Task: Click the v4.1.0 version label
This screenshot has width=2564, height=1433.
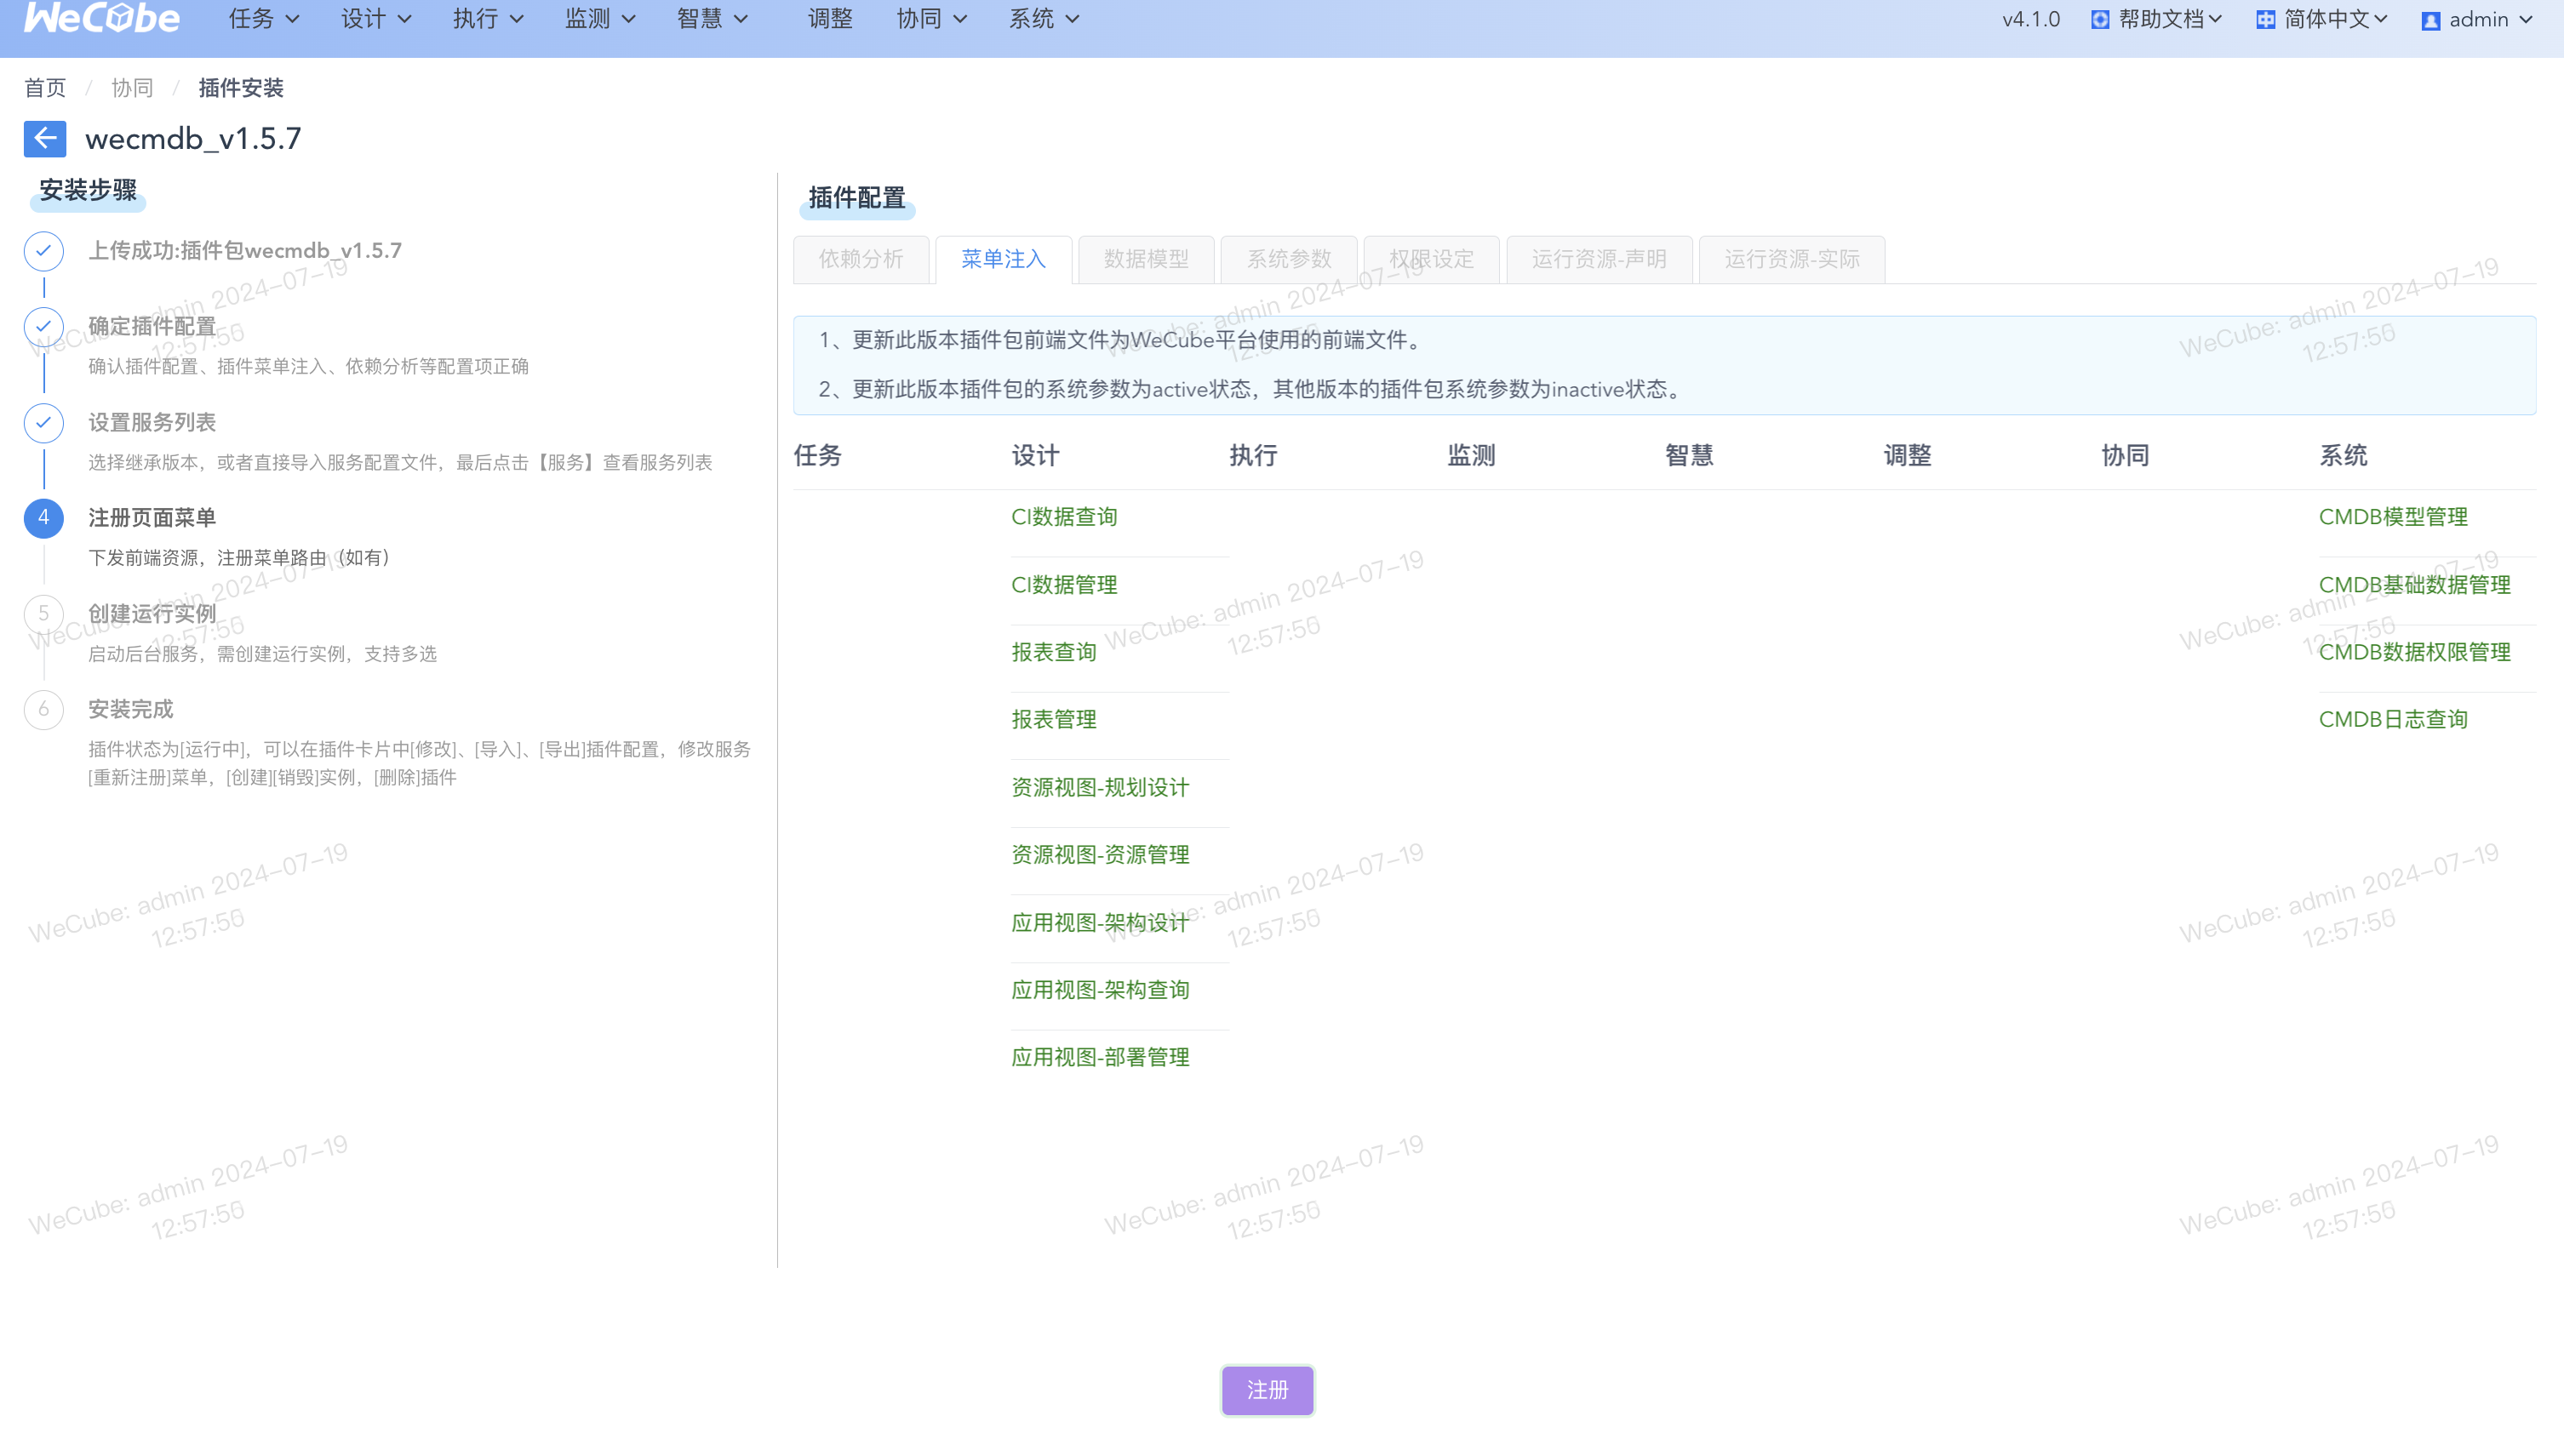Action: click(x=2030, y=20)
